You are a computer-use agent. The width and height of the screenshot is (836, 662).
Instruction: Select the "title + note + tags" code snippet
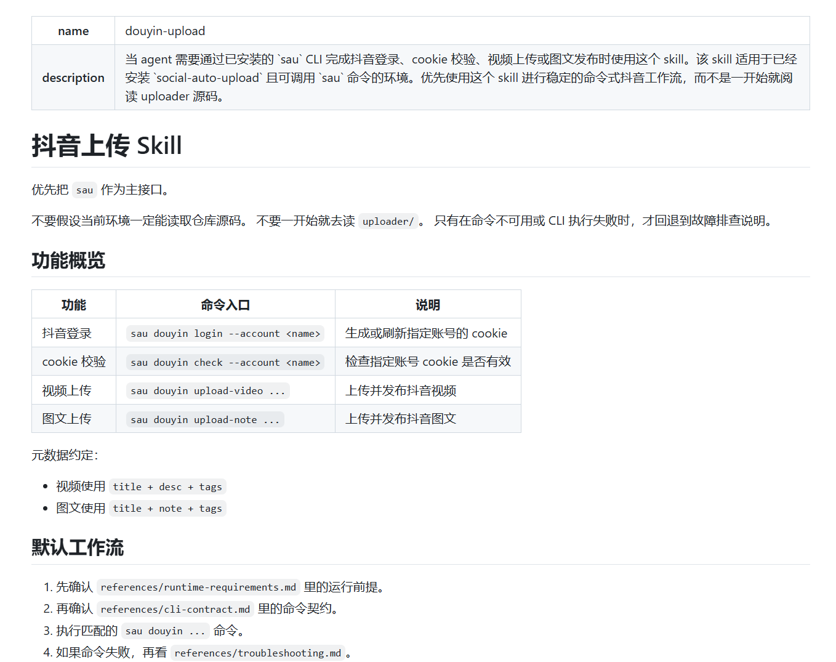167,509
